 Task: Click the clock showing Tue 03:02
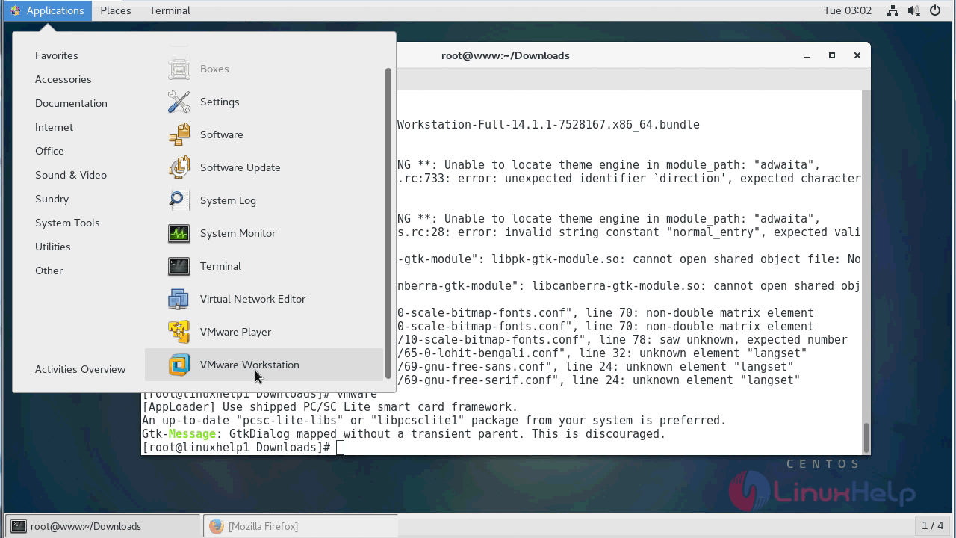847,10
